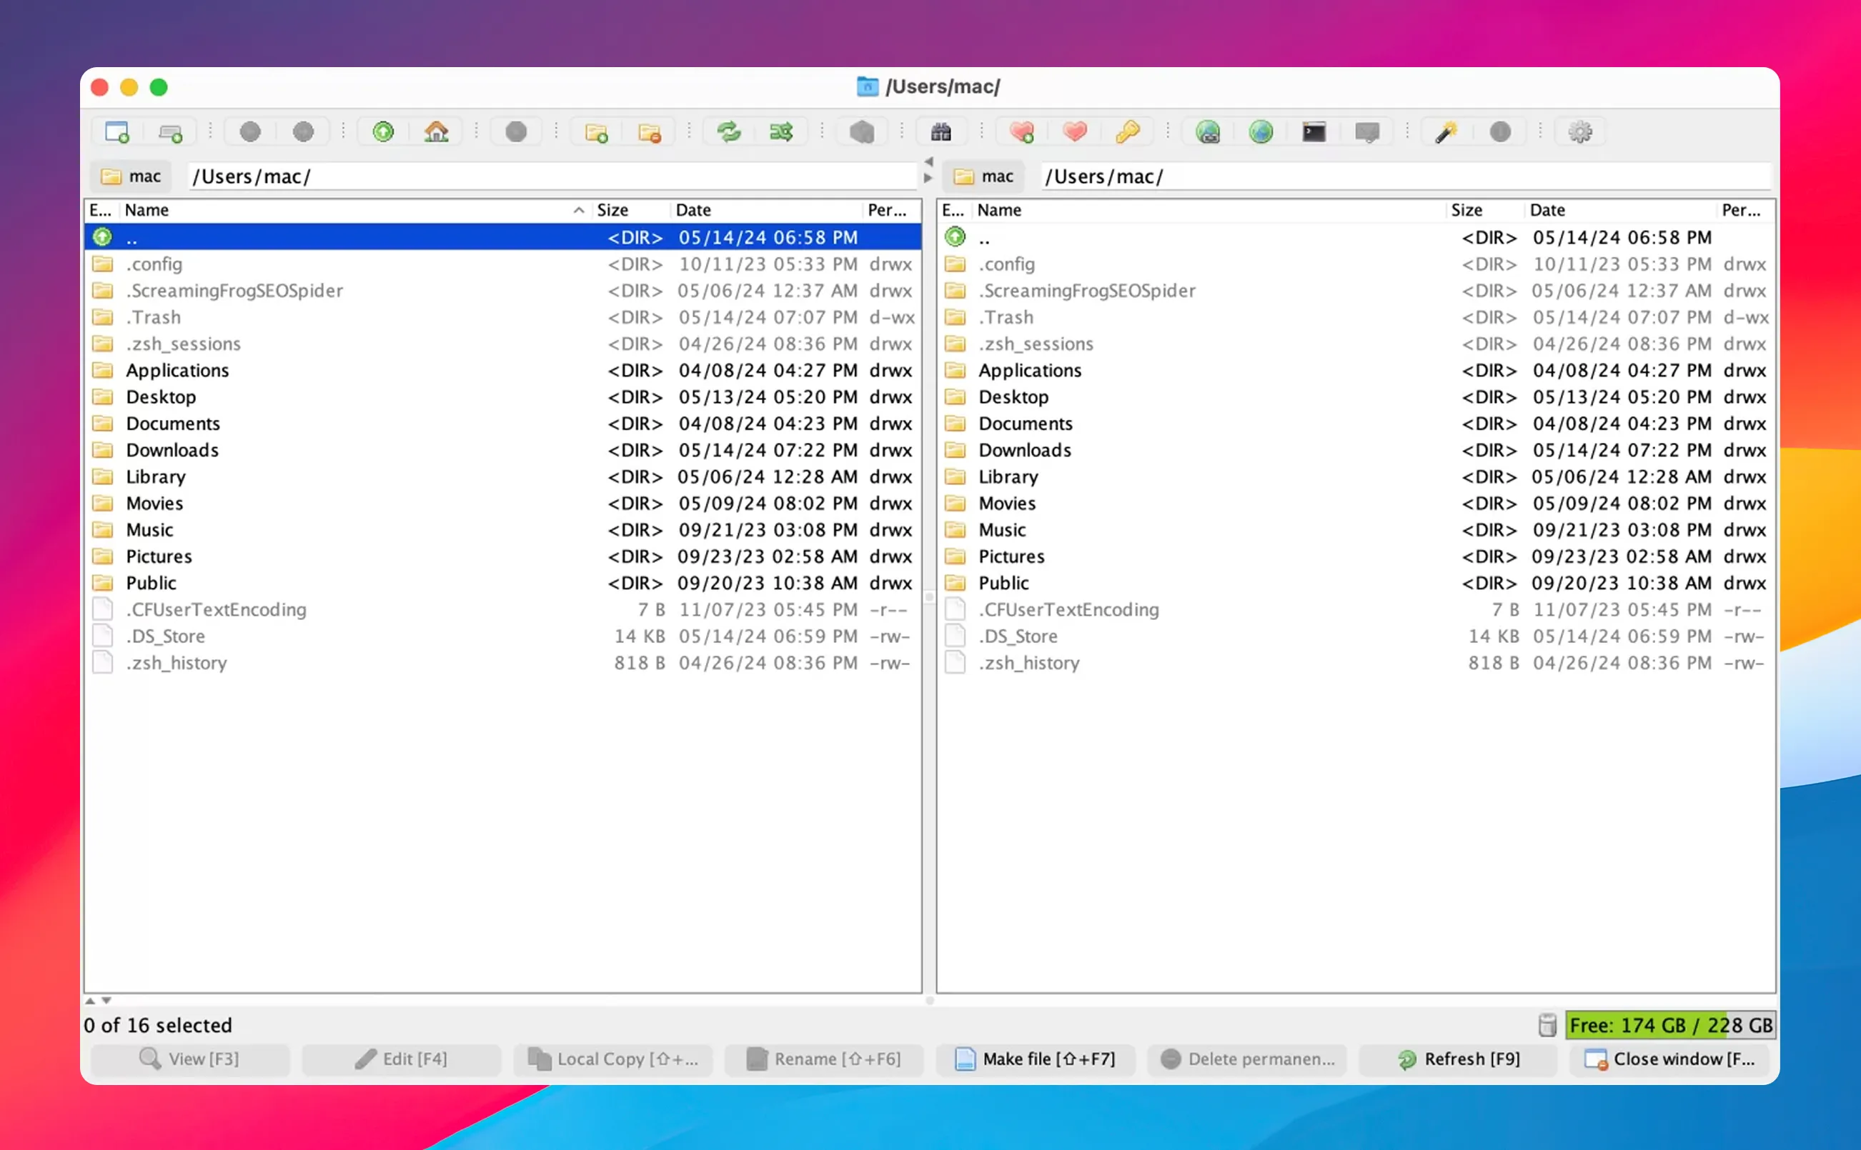The image size is (1861, 1150).
Task: Click the Stop toolbar icon
Action: [517, 132]
